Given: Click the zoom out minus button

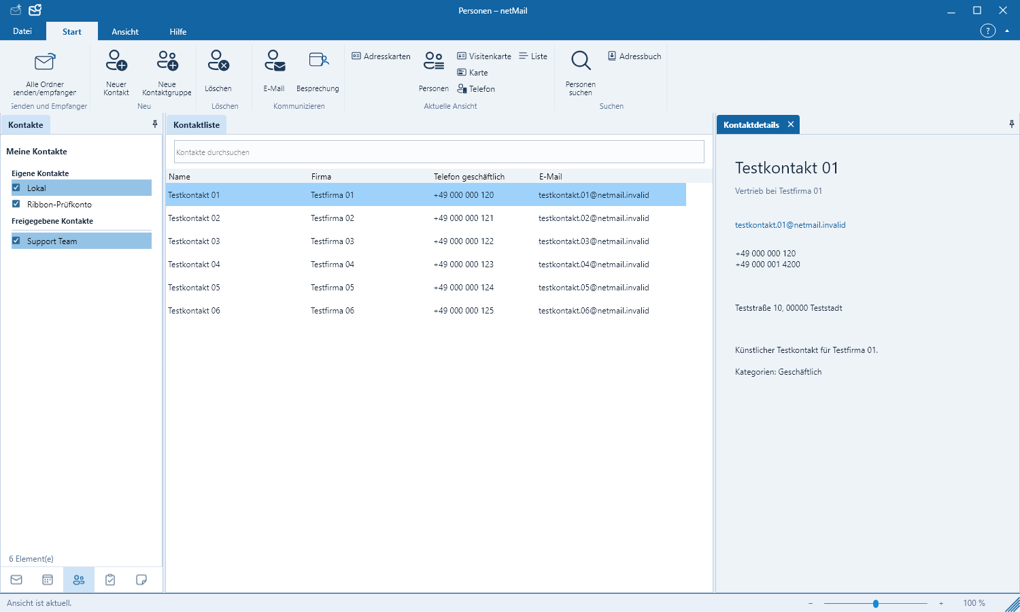Looking at the screenshot, I should (x=811, y=603).
